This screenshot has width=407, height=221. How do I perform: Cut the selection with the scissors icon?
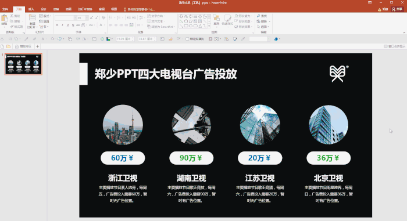click(12, 16)
